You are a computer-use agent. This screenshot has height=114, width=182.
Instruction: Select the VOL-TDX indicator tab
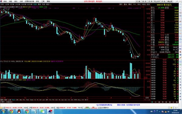pyautogui.click(x=52, y=100)
